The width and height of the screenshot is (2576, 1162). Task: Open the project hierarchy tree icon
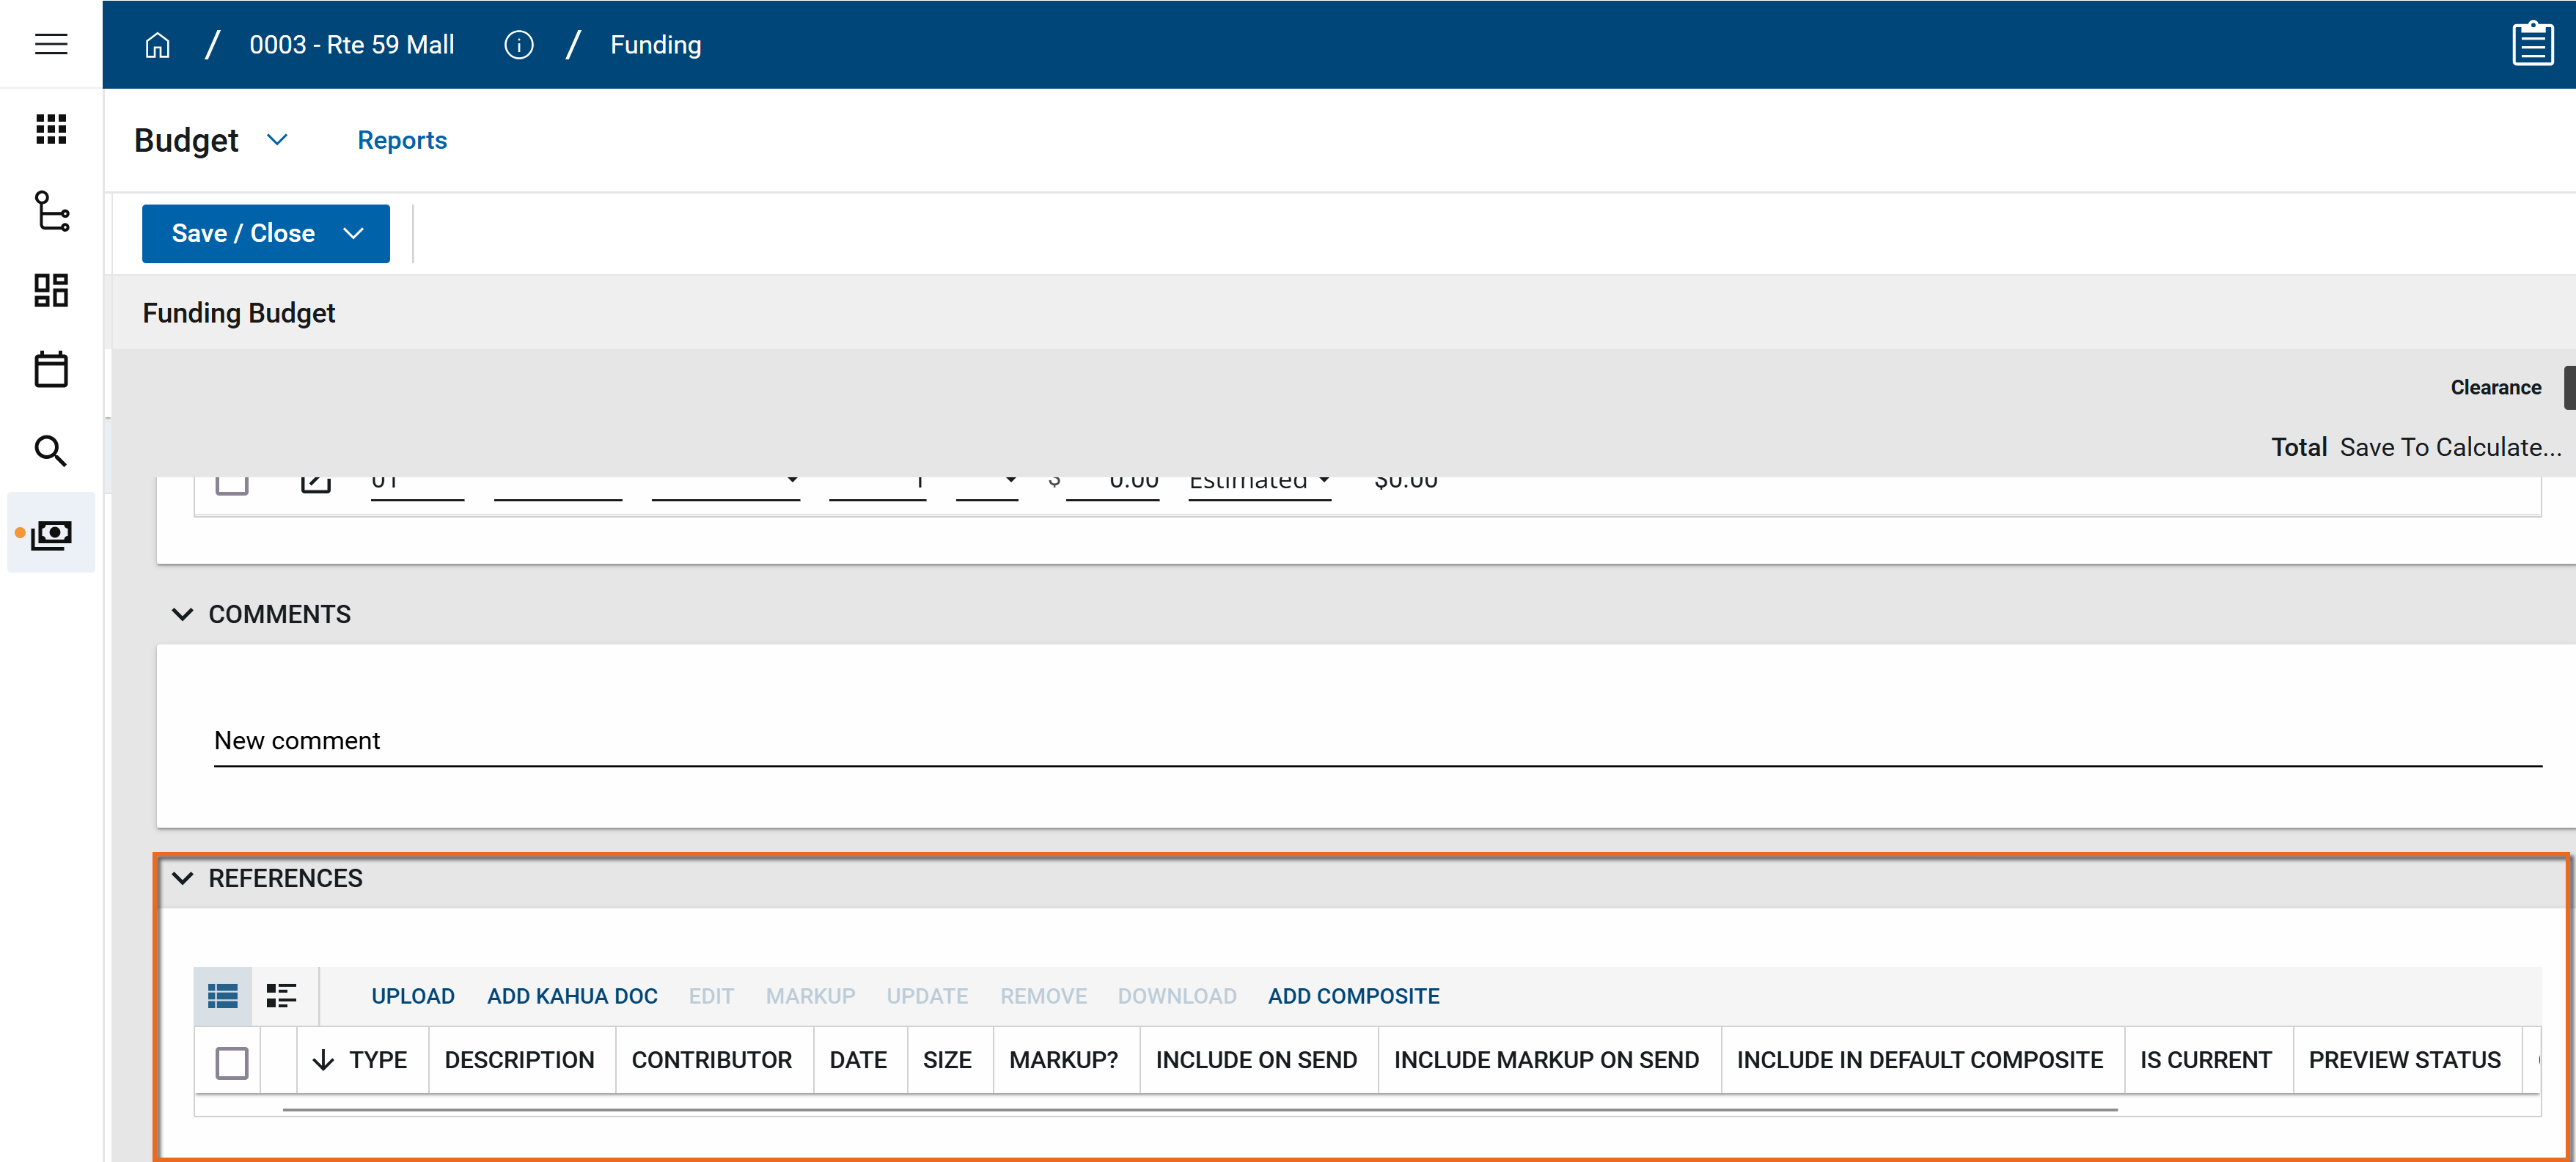pos(51,210)
